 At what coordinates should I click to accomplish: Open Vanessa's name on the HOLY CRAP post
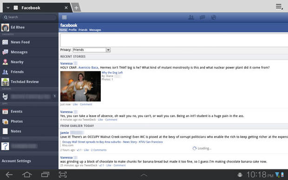click(x=66, y=63)
